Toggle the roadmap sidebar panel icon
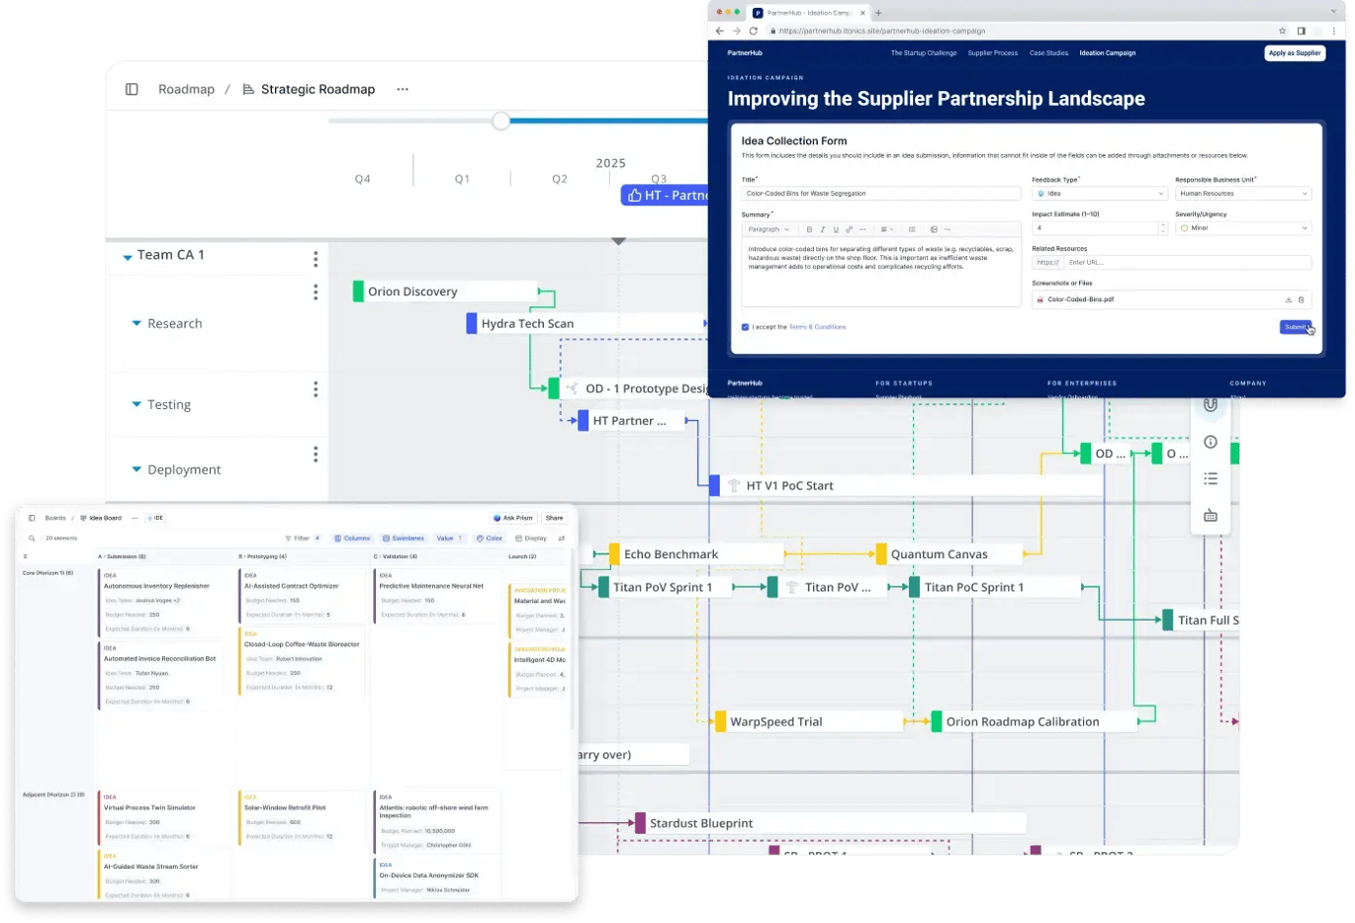1355x923 pixels. (132, 89)
